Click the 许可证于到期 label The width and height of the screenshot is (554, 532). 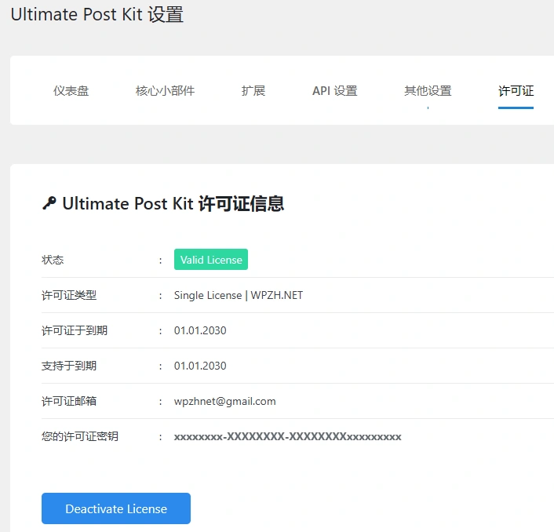(75, 330)
